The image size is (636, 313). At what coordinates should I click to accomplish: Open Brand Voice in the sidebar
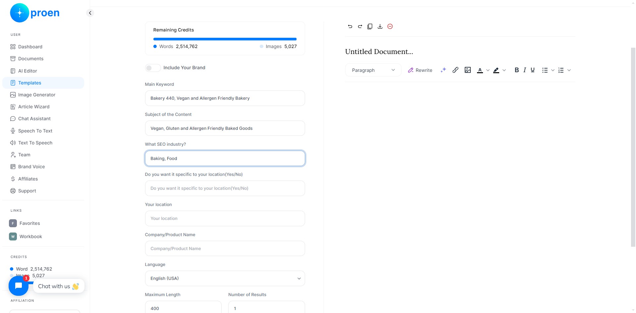point(43,167)
